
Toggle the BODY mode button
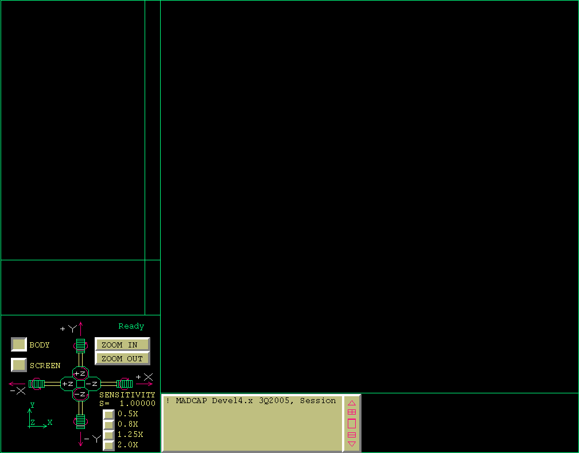19,345
